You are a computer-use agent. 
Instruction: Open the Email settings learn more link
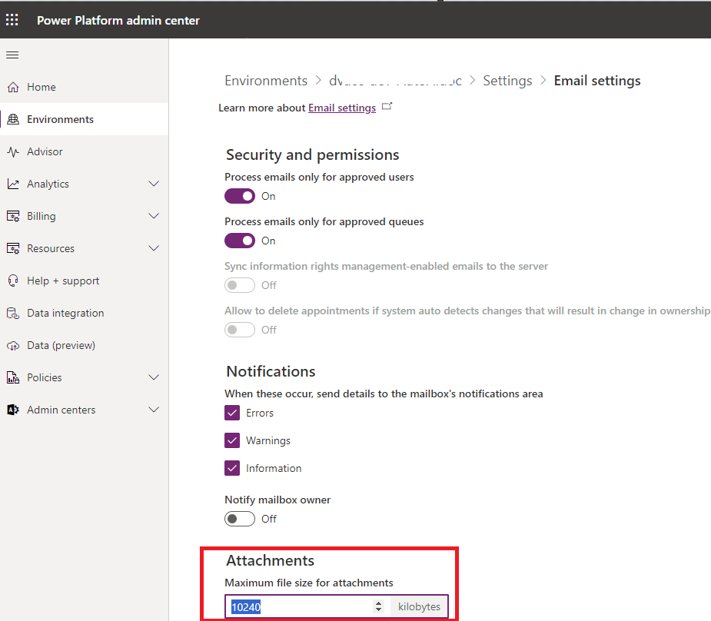coord(342,108)
